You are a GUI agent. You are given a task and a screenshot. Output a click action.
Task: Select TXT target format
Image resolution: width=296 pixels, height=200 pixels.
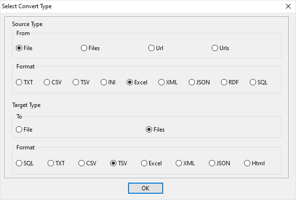tap(51, 163)
